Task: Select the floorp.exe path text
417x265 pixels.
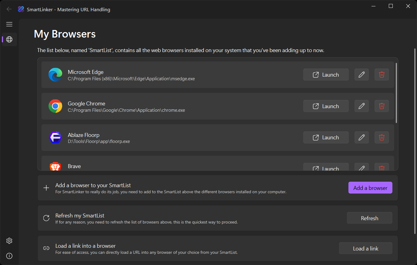Action: click(99, 141)
